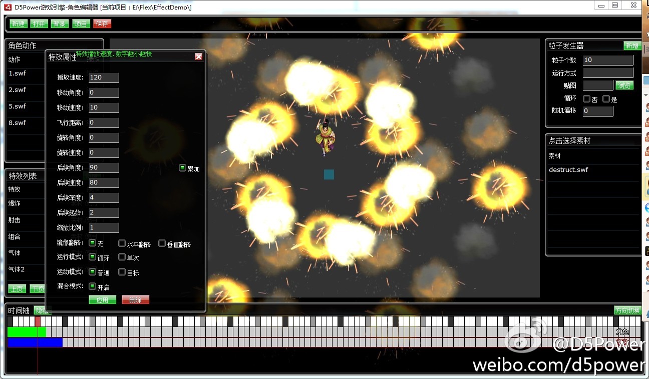The height and width of the screenshot is (379, 649).
Task: Click the blue effect track on timeline
Action: pyautogui.click(x=35, y=342)
